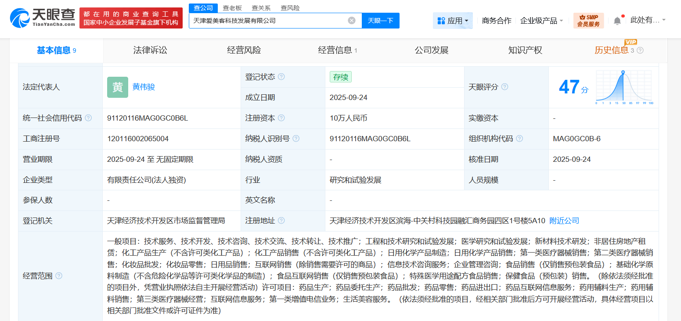Open the 此处有... account dropdown
This screenshot has width=681, height=321.
(647, 19)
